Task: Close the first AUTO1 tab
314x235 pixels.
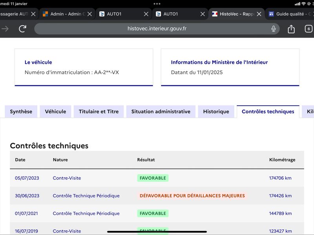Action: coord(146,14)
